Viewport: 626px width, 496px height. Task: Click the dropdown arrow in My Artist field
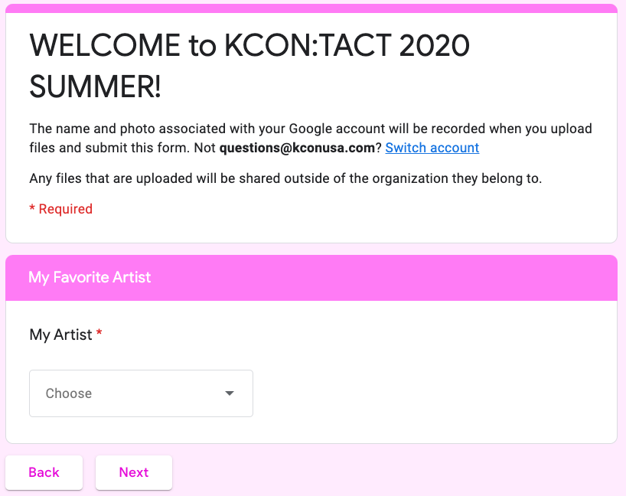229,393
